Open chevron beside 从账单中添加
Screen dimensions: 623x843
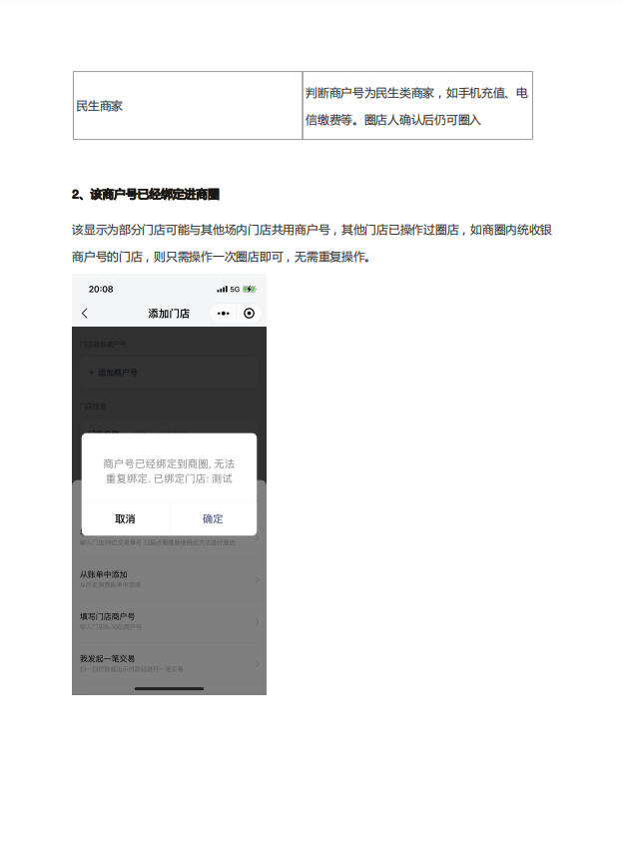[257, 579]
